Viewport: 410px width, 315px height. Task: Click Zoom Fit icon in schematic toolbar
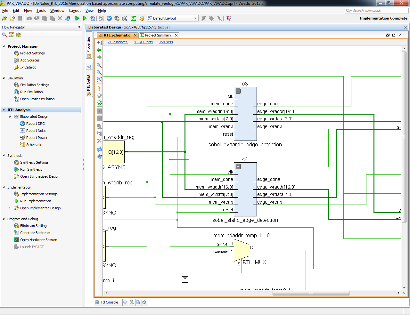coord(99,79)
